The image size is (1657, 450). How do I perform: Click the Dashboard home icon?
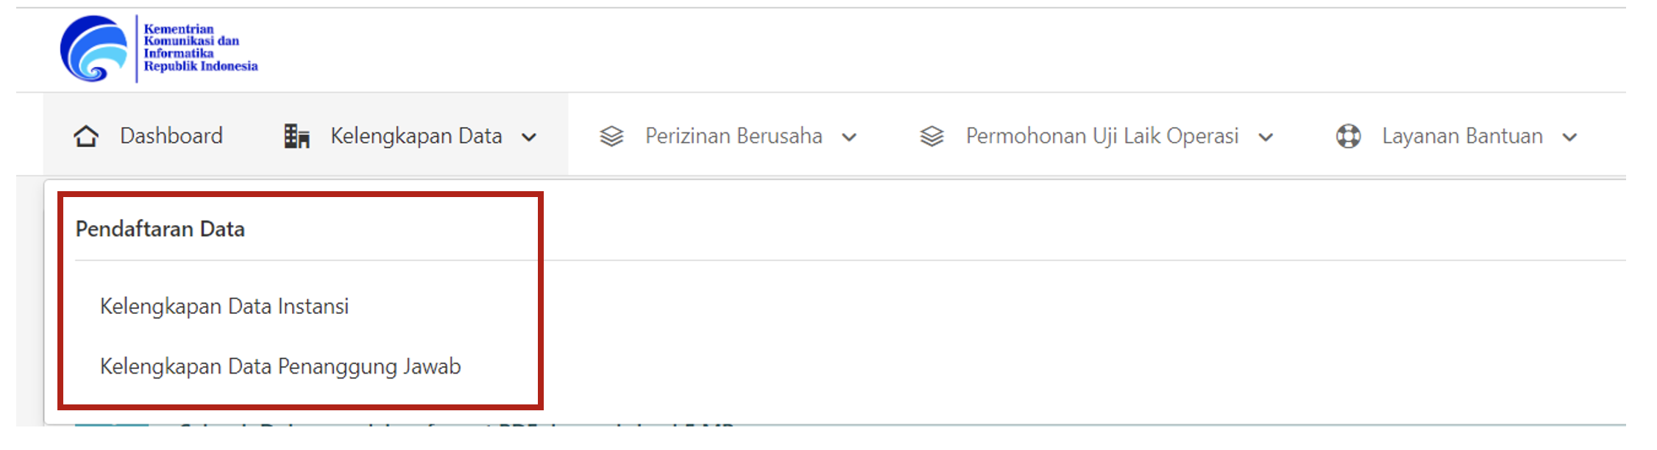point(86,137)
